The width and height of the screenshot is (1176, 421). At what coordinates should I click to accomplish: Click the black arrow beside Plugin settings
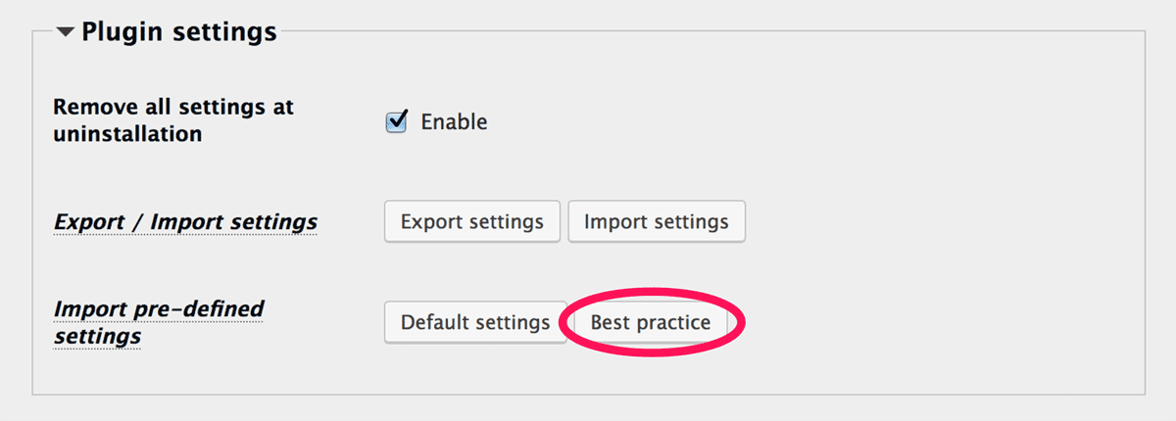tap(66, 32)
